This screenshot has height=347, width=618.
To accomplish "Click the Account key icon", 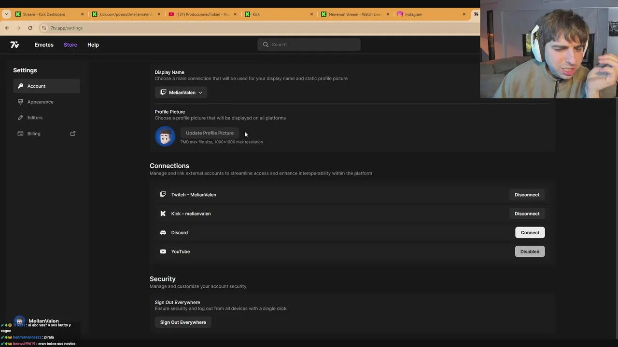I will tap(20, 86).
